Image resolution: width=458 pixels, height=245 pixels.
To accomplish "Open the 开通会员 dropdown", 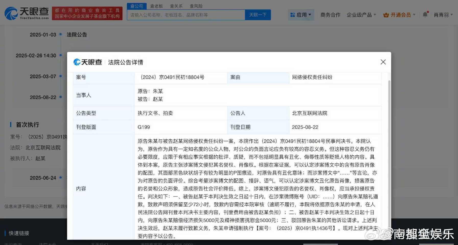I will [399, 15].
